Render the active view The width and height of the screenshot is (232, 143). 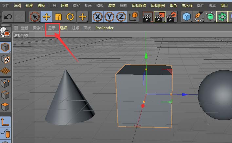coord(148,17)
